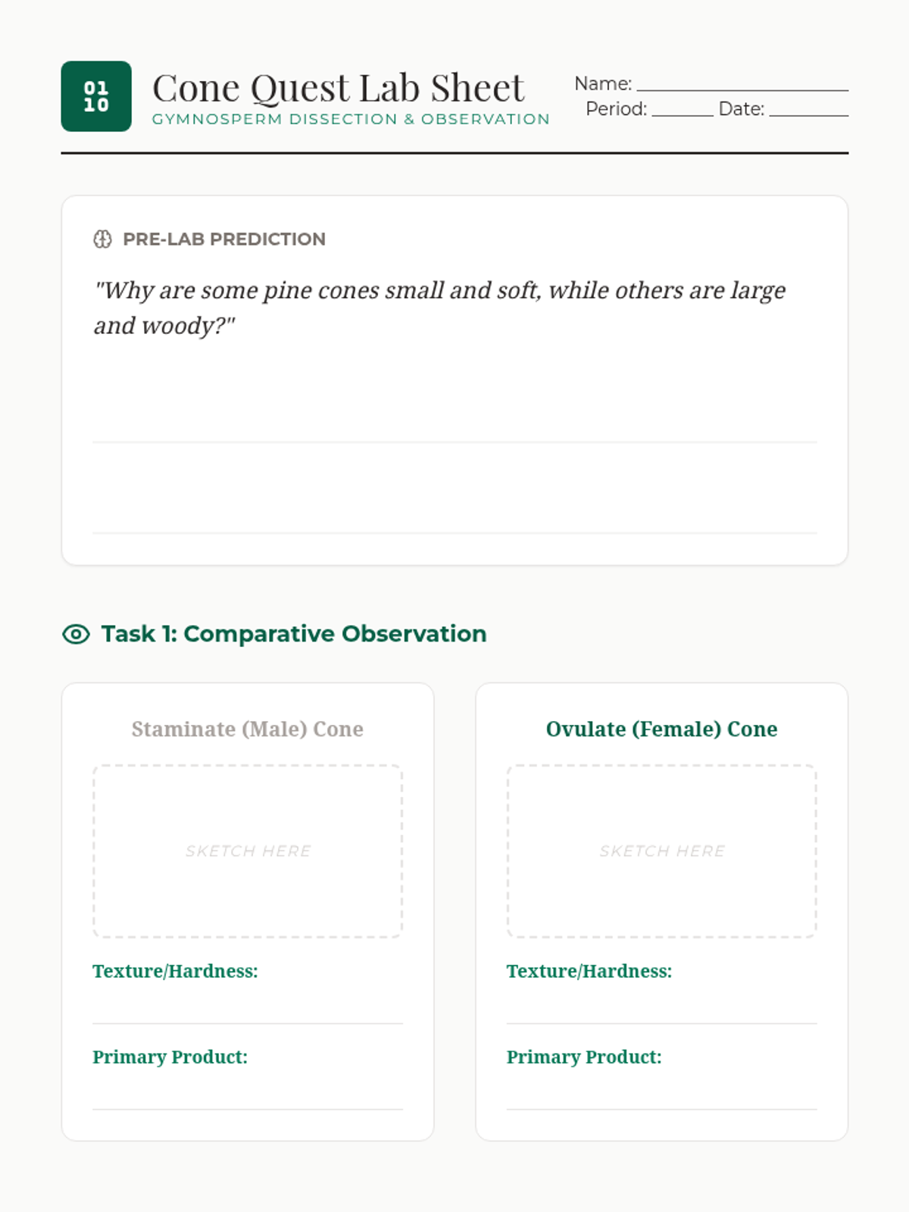
Task: Click the Staminate (Male) Cone sketch box
Action: pos(248,851)
